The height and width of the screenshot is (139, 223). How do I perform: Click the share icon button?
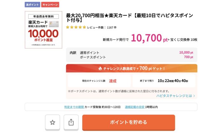point(71,122)
